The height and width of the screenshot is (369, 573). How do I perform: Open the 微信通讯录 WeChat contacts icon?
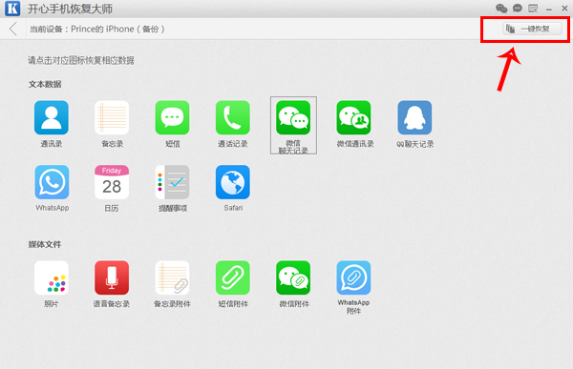(x=353, y=117)
